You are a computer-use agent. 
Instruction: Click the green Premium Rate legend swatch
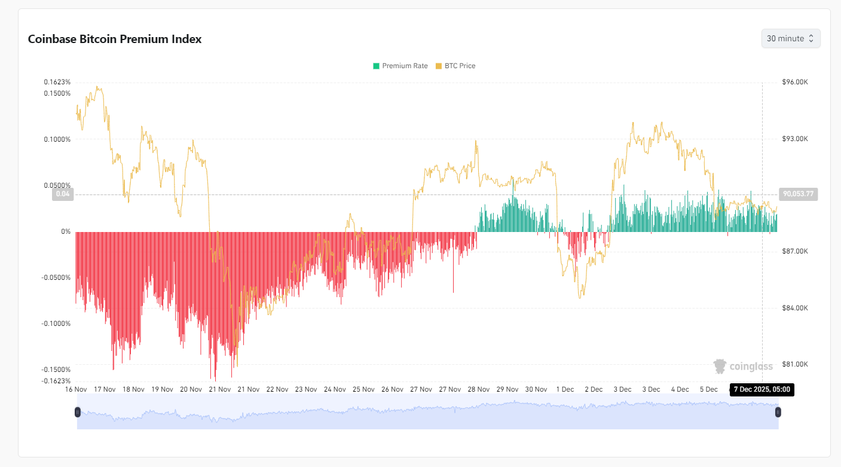[x=376, y=66]
